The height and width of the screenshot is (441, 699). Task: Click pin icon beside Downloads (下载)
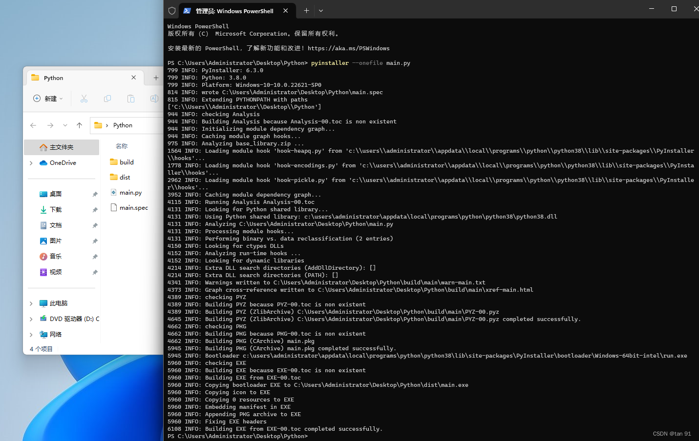pos(95,210)
